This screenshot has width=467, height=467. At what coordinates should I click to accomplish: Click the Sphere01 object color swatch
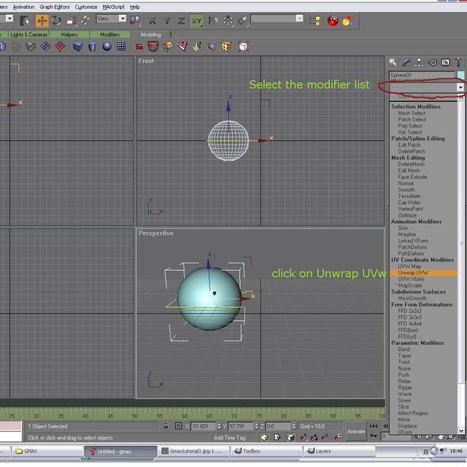[461, 75]
